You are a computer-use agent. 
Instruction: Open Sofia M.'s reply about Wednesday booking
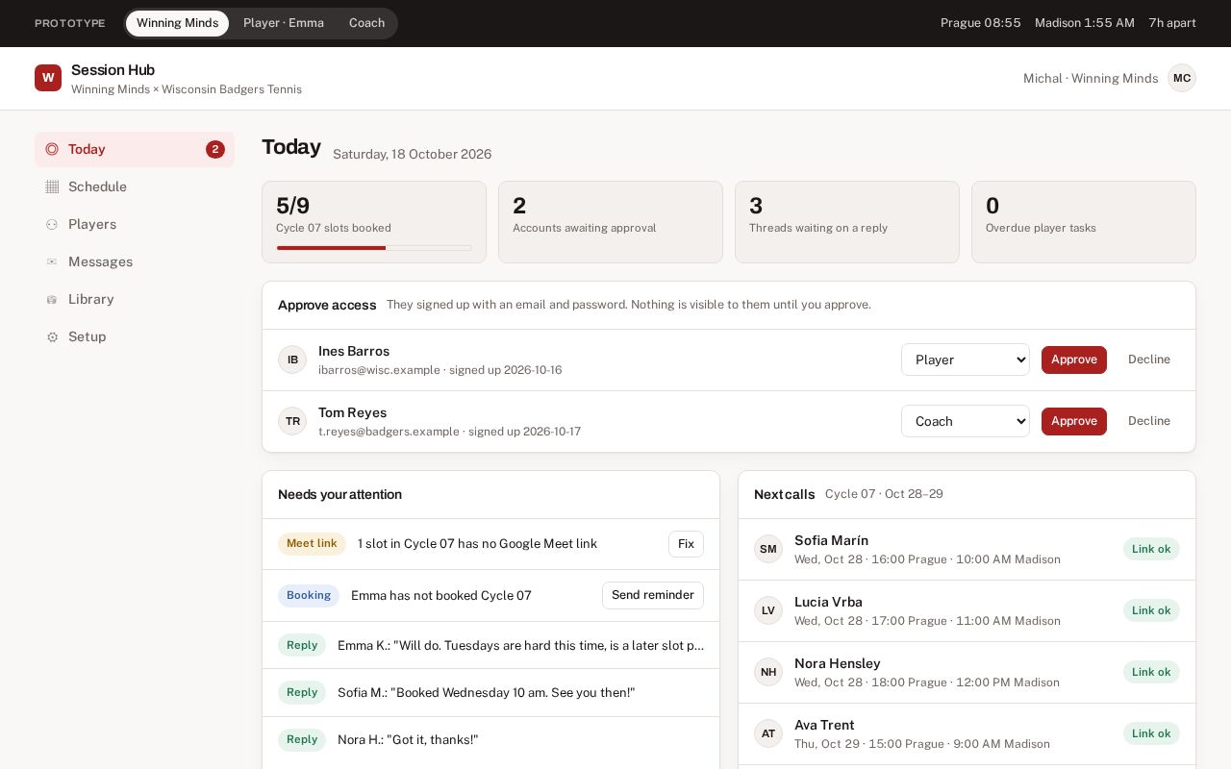pyautogui.click(x=490, y=692)
